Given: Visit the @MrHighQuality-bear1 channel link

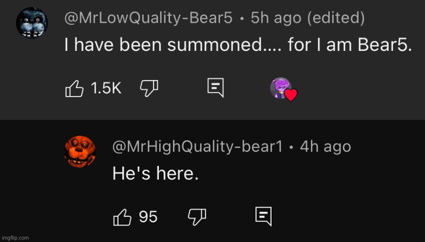Looking at the screenshot, I should [197, 146].
